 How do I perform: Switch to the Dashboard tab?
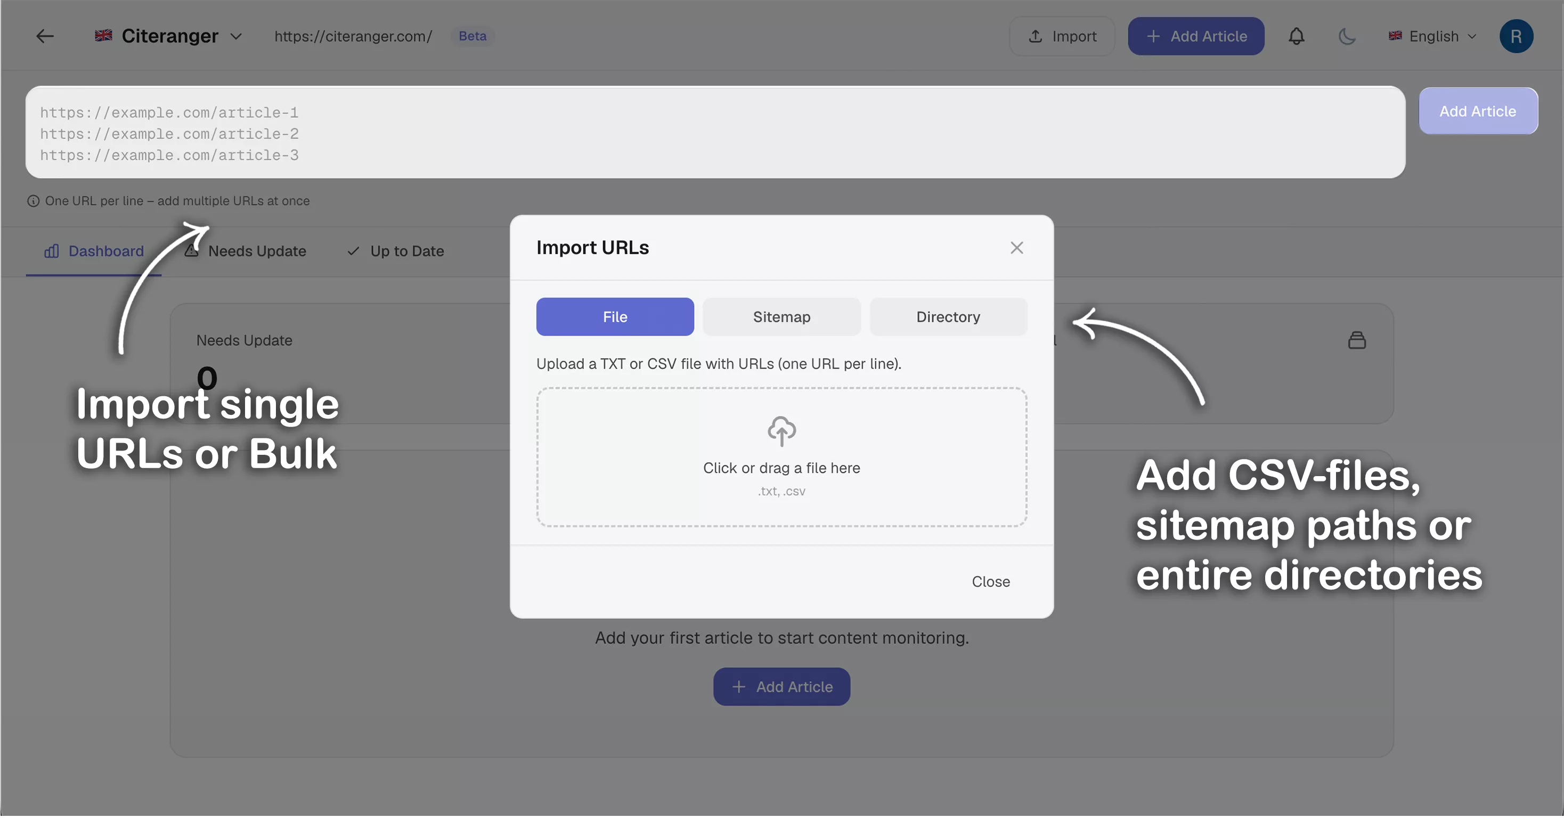[94, 251]
